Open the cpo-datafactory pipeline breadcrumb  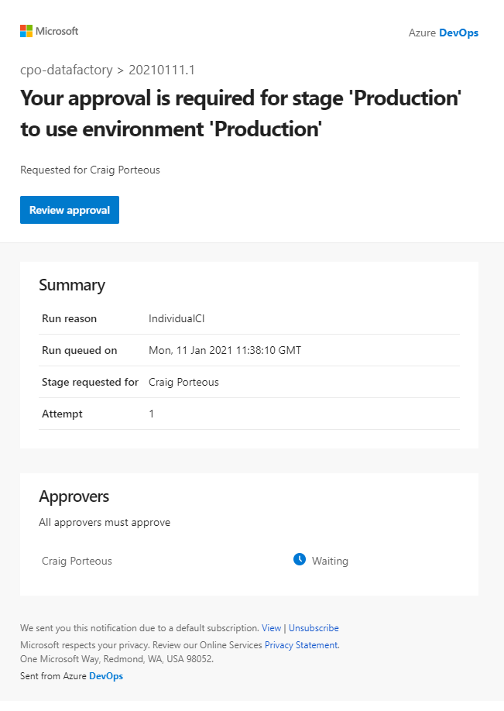coord(66,70)
